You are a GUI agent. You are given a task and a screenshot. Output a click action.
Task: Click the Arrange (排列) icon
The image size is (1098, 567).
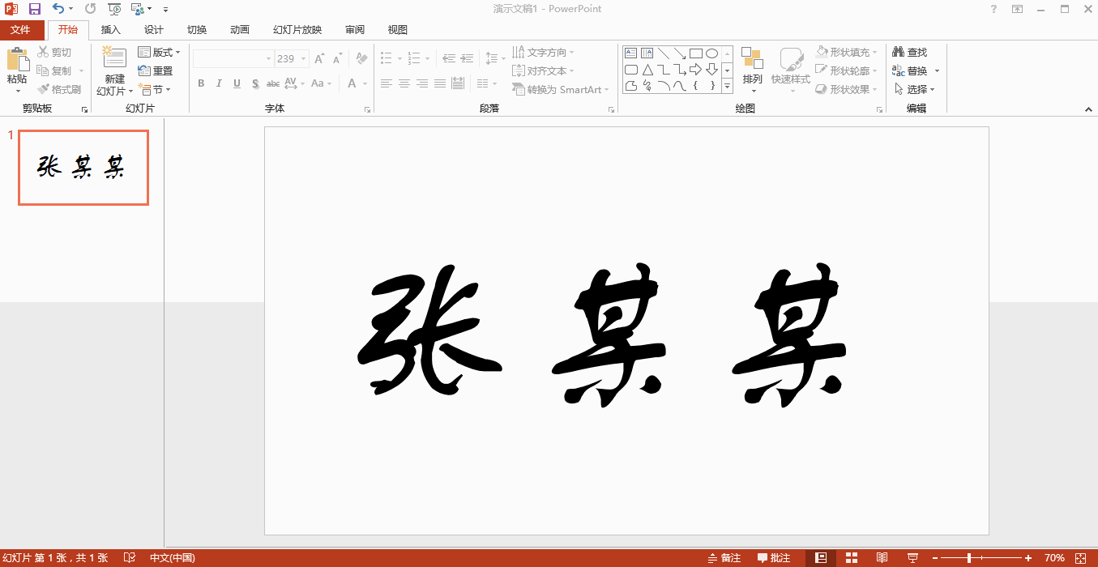[x=752, y=59]
